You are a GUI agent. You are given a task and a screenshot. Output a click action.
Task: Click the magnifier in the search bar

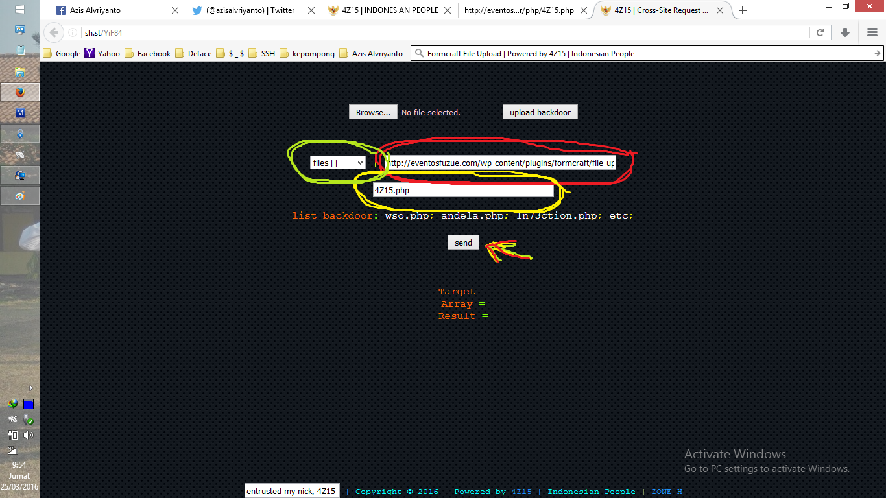(x=419, y=53)
